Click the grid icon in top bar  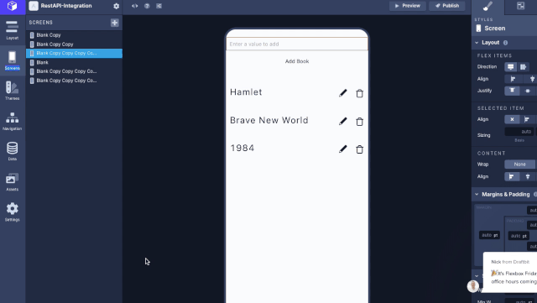(159, 6)
